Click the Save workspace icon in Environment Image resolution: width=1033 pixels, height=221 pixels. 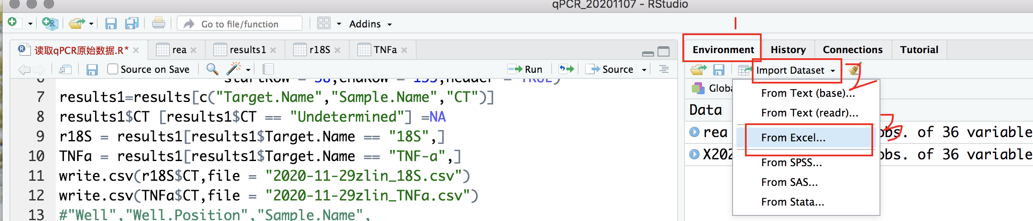coord(719,69)
